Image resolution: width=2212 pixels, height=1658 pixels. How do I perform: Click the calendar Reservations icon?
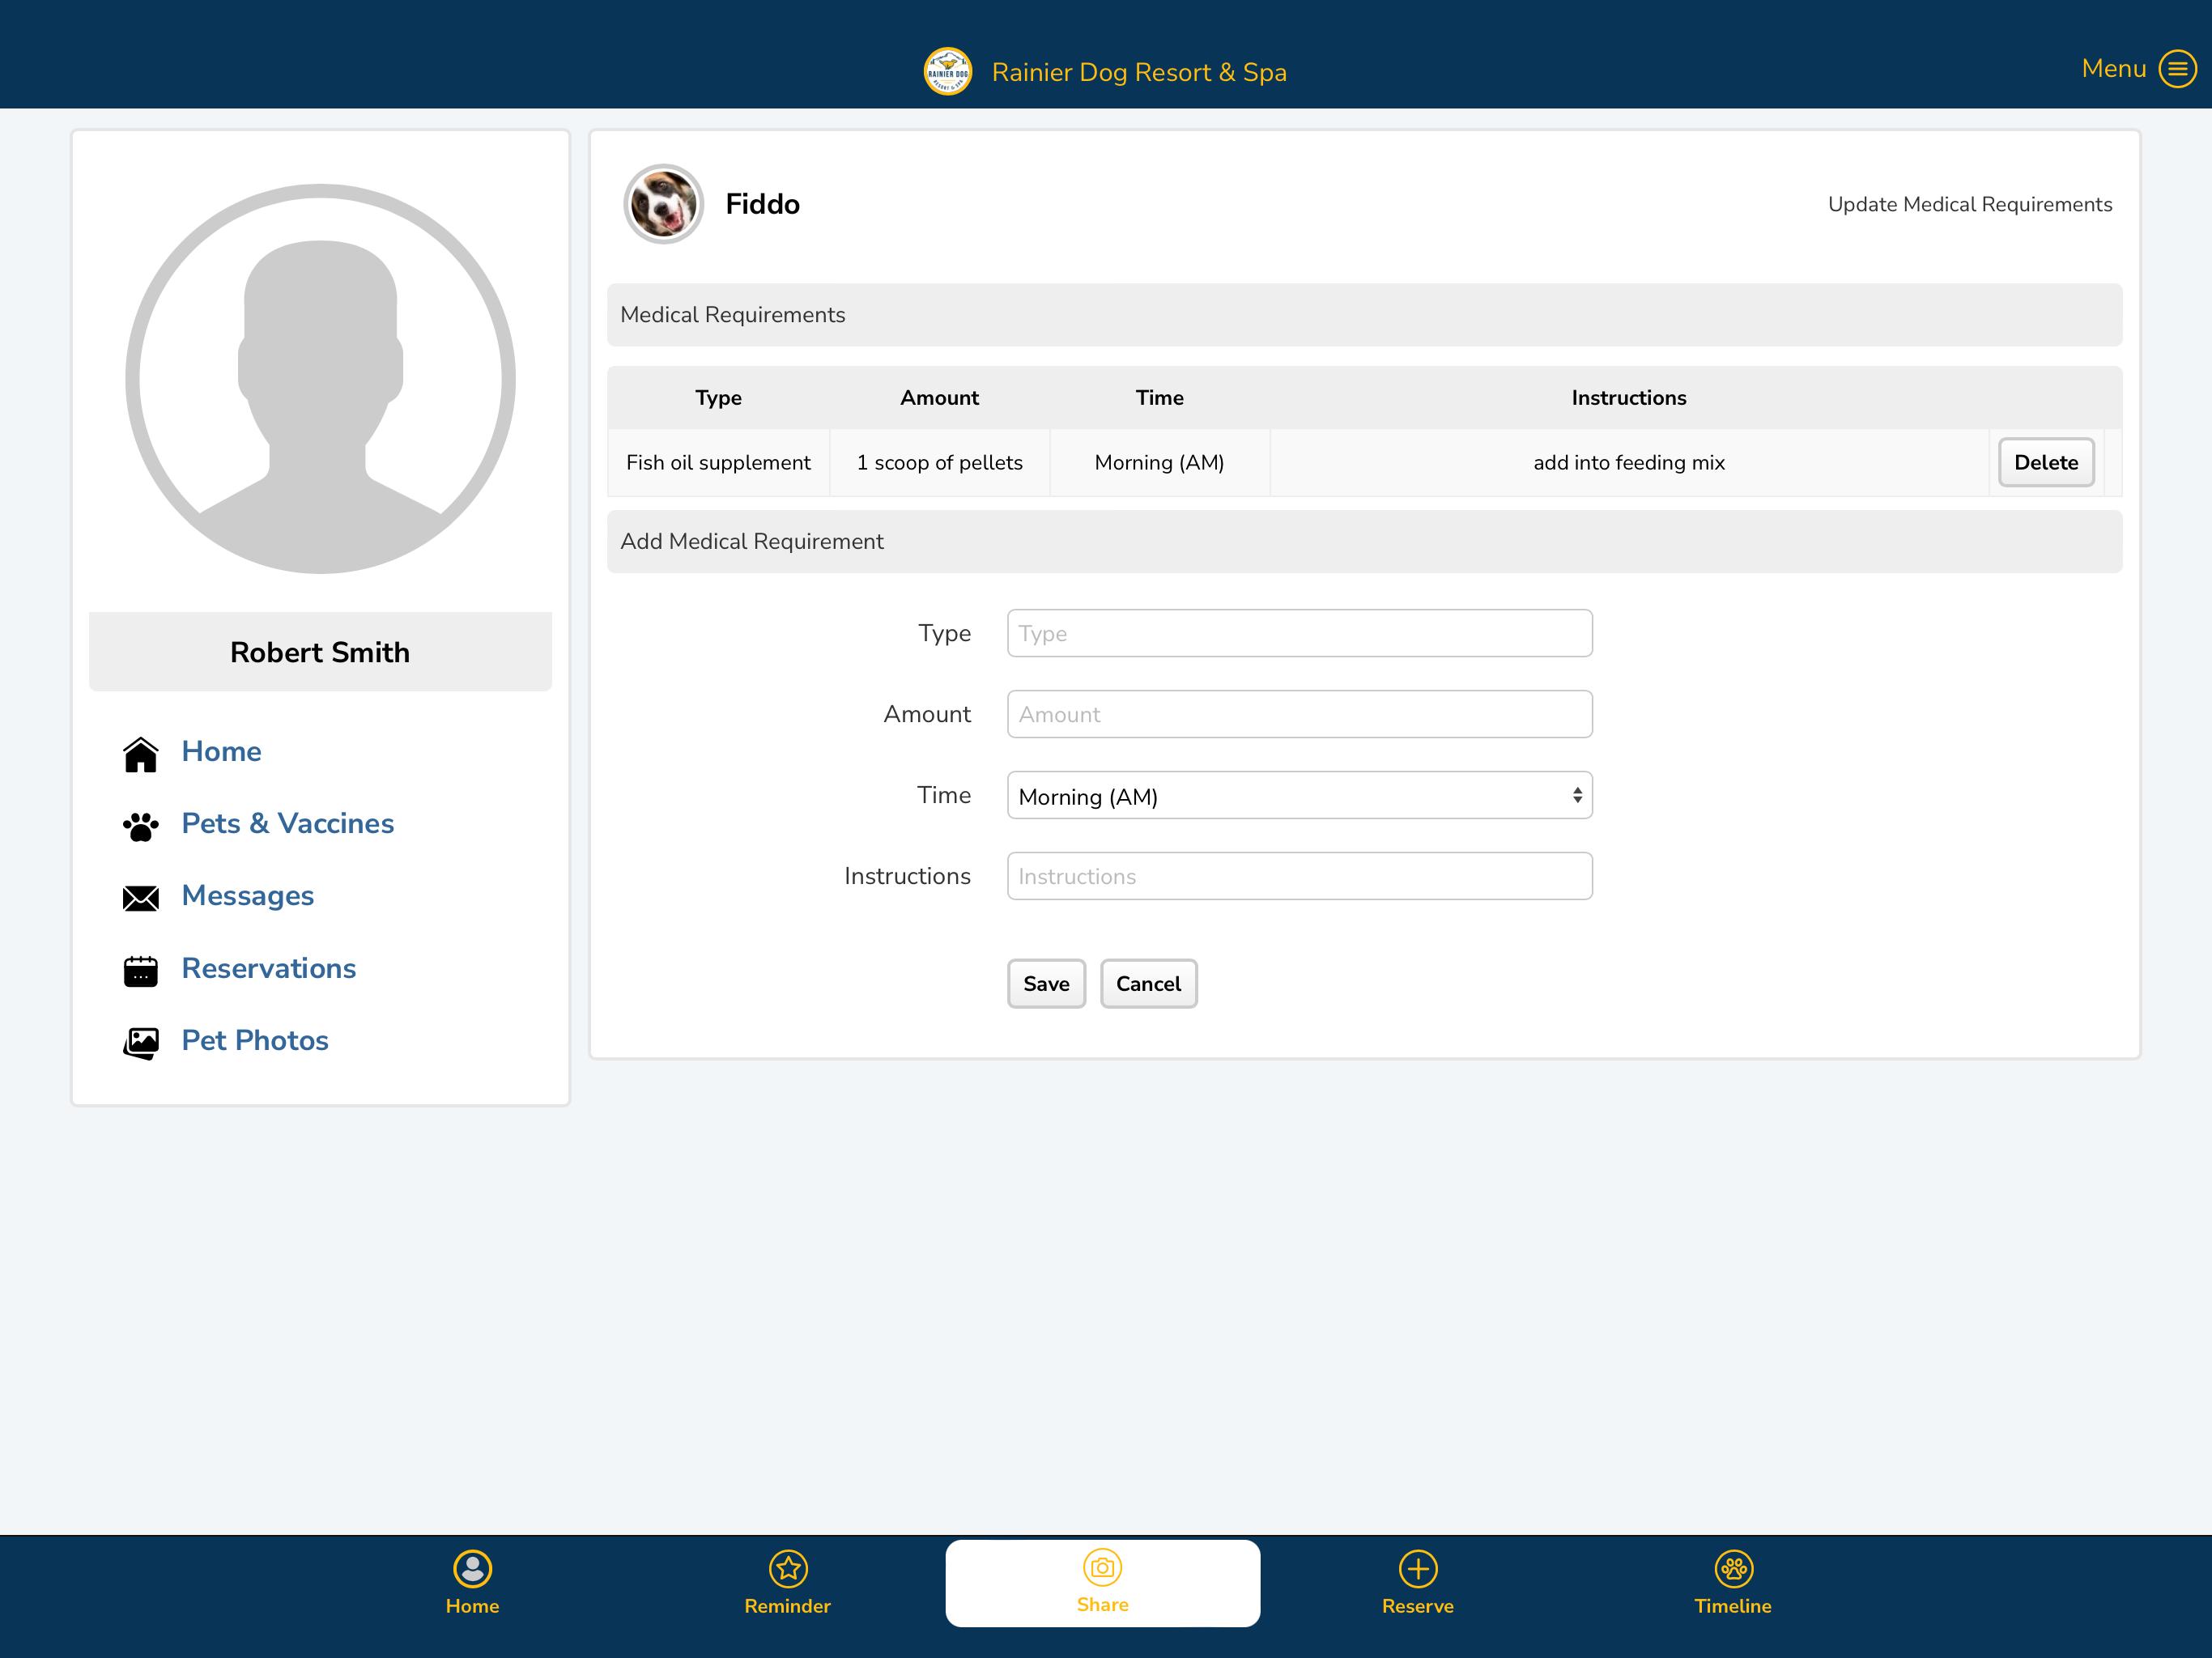tap(141, 970)
